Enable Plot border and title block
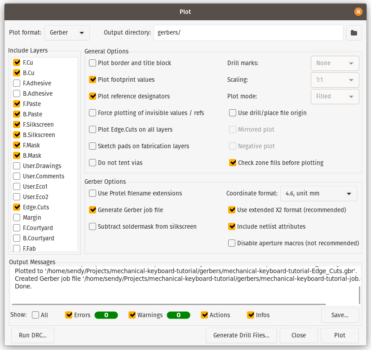This screenshot has width=371, height=350. pos(93,63)
